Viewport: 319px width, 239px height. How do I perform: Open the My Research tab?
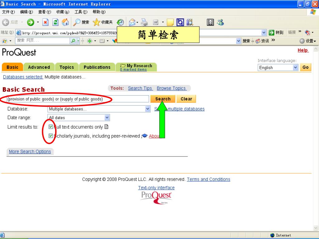[139, 66]
